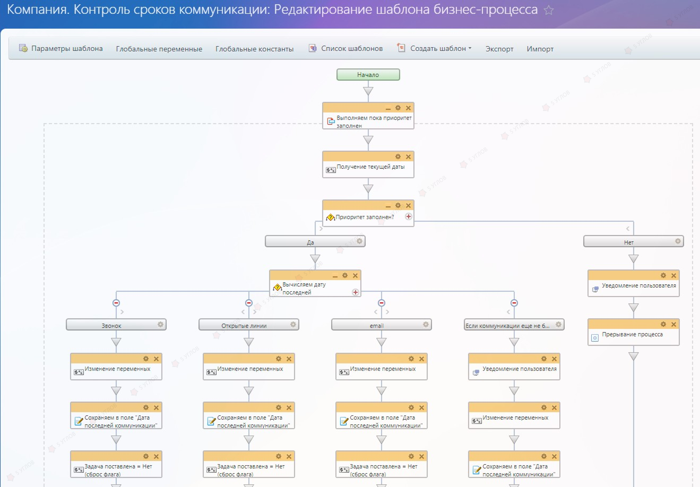Viewport: 700px width, 487px height.
Task: Remove the "Если коммуникации еще не б..." branch
Action: 514,303
